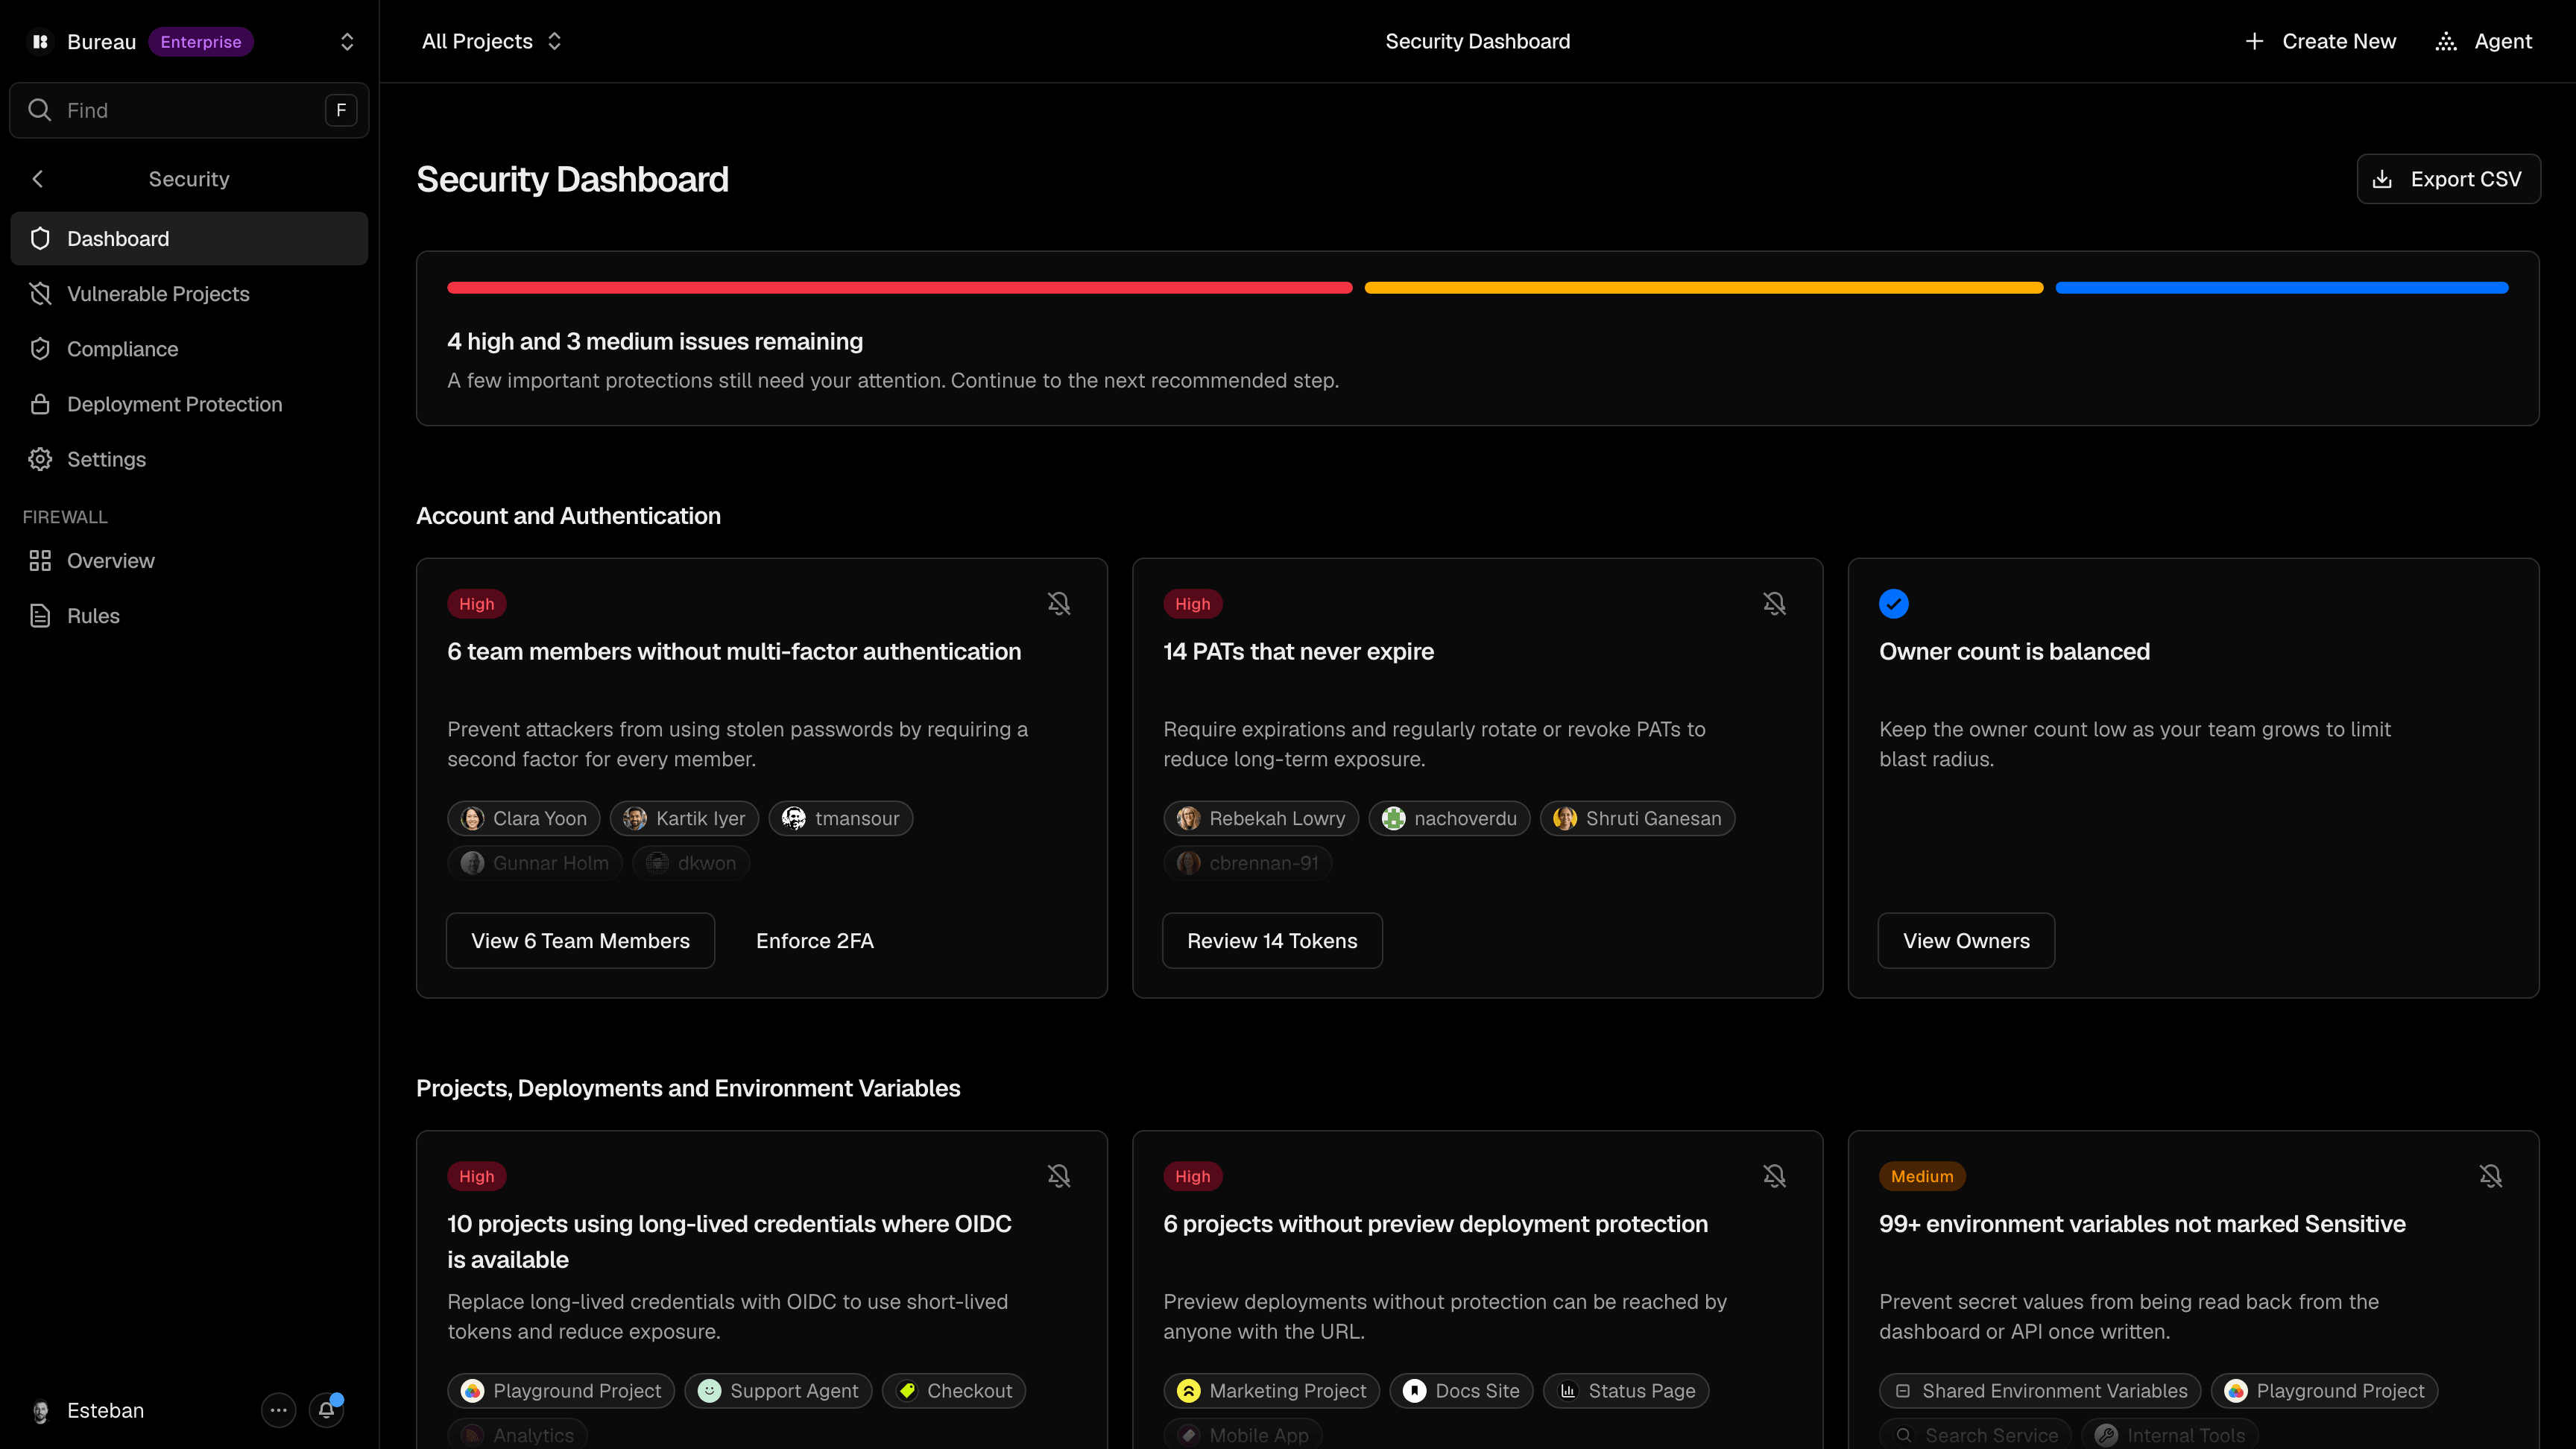The height and width of the screenshot is (1449, 2576).
Task: Select the dkwon member chip
Action: [x=690, y=863]
